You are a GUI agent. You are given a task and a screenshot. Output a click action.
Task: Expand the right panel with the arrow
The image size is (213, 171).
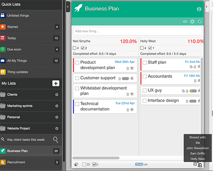click(207, 7)
